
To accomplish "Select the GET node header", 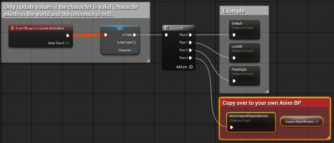I will click(x=120, y=28).
